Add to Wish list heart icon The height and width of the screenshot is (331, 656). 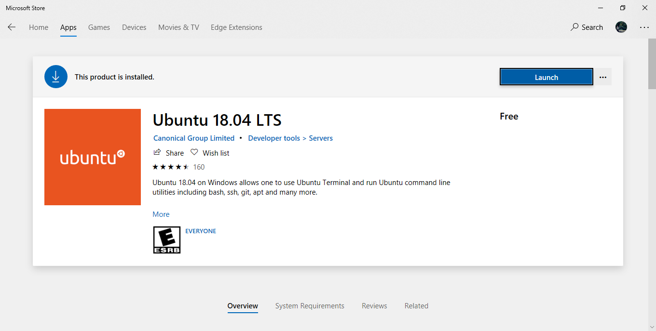194,152
